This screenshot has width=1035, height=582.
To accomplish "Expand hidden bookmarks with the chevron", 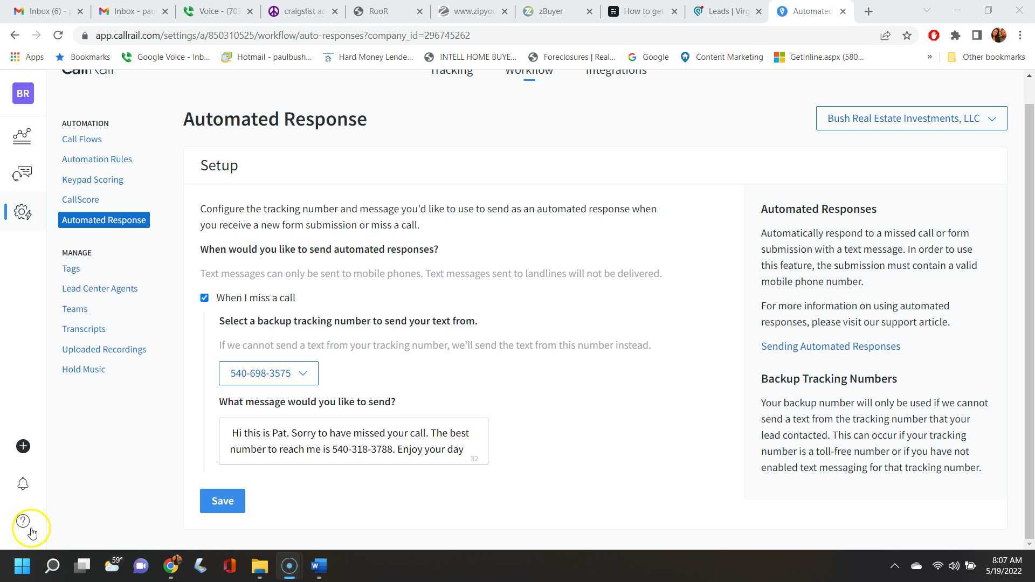I will click(x=929, y=57).
